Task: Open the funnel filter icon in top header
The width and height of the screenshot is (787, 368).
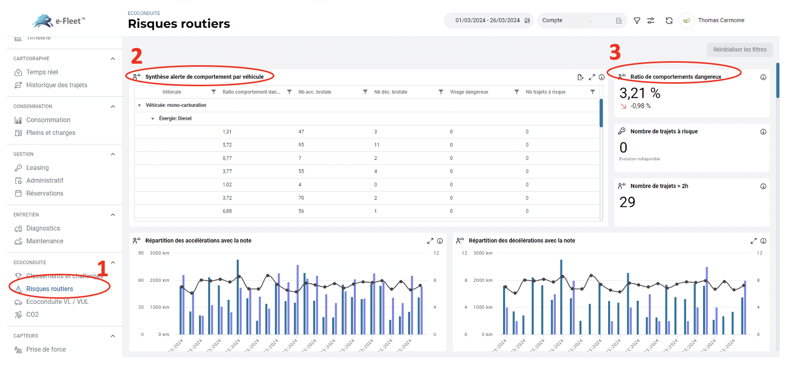Action: (x=637, y=21)
